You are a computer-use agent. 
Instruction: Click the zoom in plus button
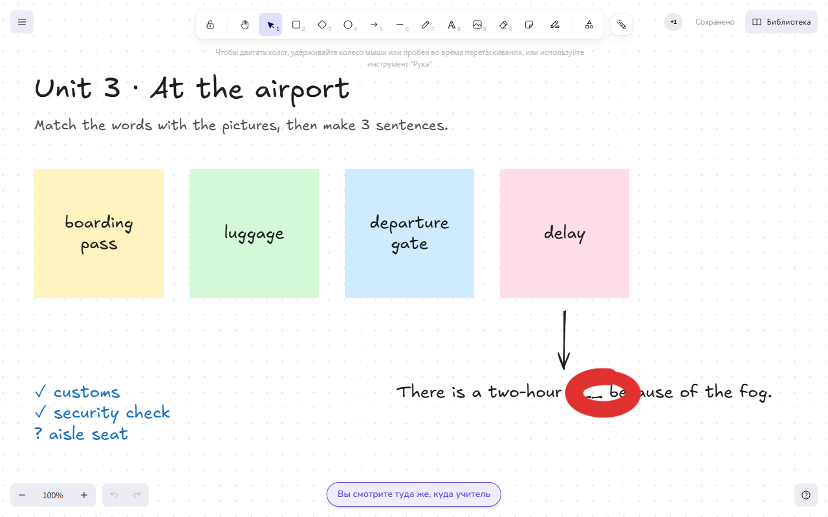[84, 495]
